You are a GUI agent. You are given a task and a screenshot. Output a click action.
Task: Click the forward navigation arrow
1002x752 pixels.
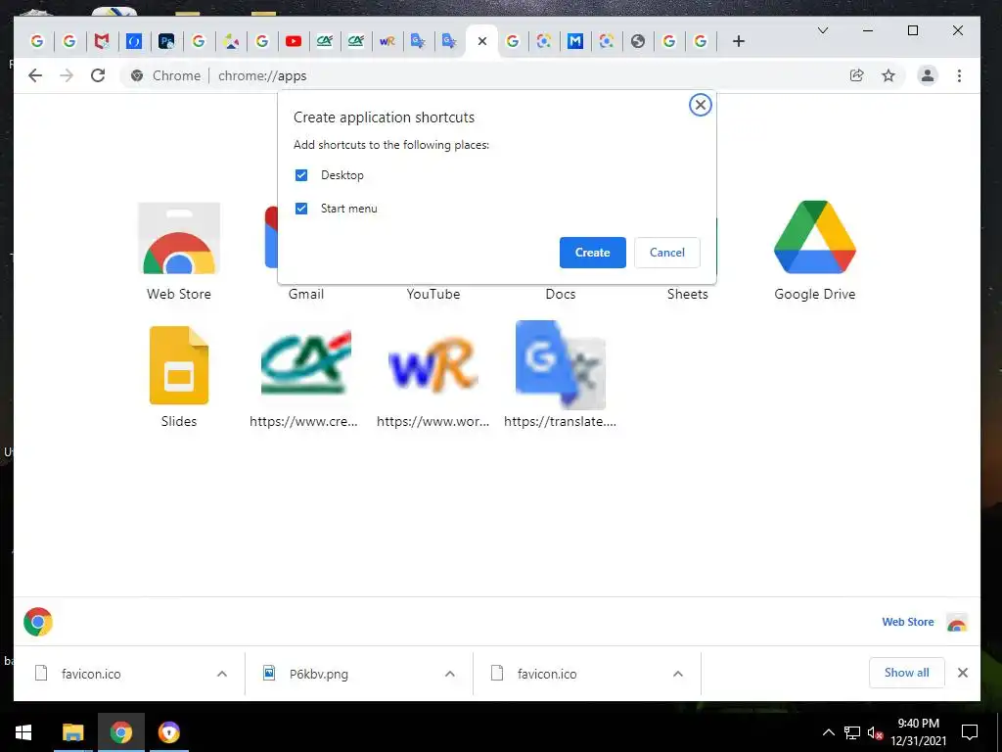tap(67, 75)
